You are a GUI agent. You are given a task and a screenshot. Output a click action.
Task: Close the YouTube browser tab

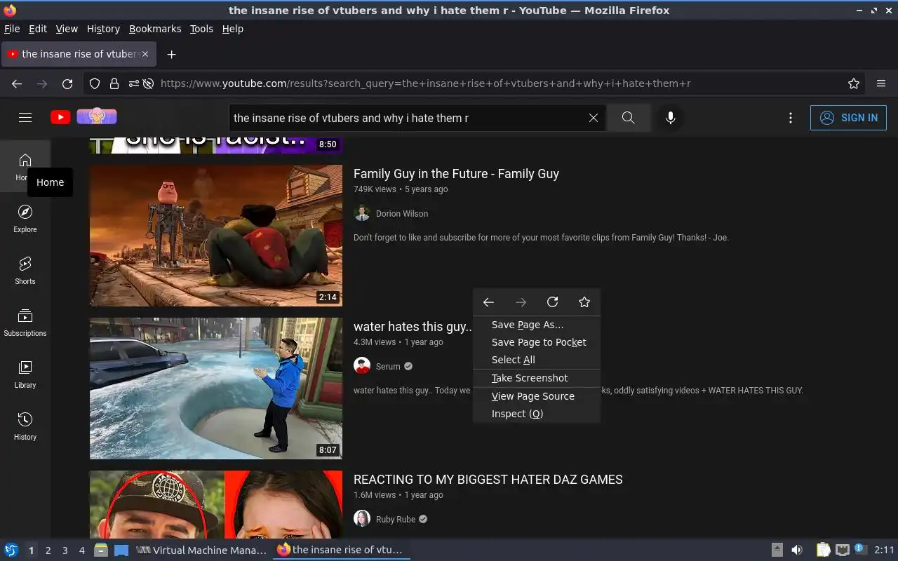coord(145,54)
